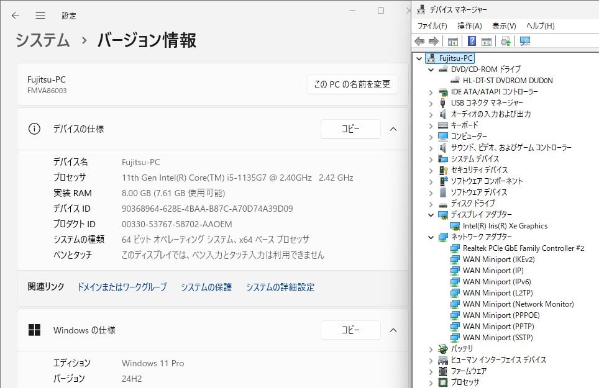Click processor value 11th Gen Intel Core i5-1135G7

237,178
